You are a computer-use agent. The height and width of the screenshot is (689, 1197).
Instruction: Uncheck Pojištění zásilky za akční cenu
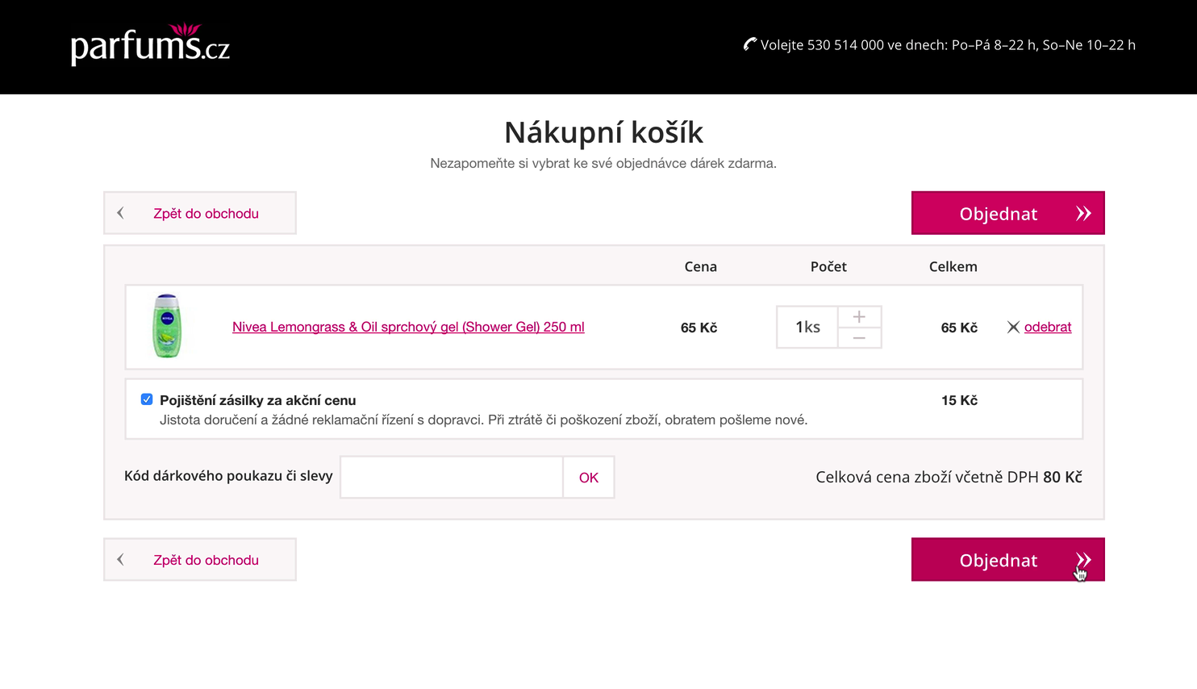(147, 399)
